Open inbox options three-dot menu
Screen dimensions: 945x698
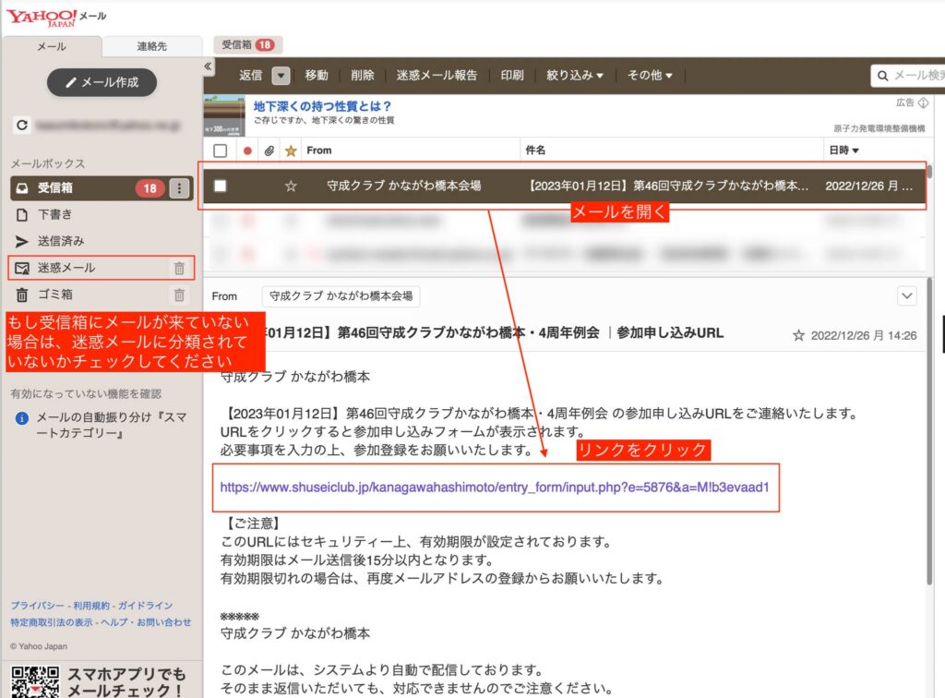179,188
